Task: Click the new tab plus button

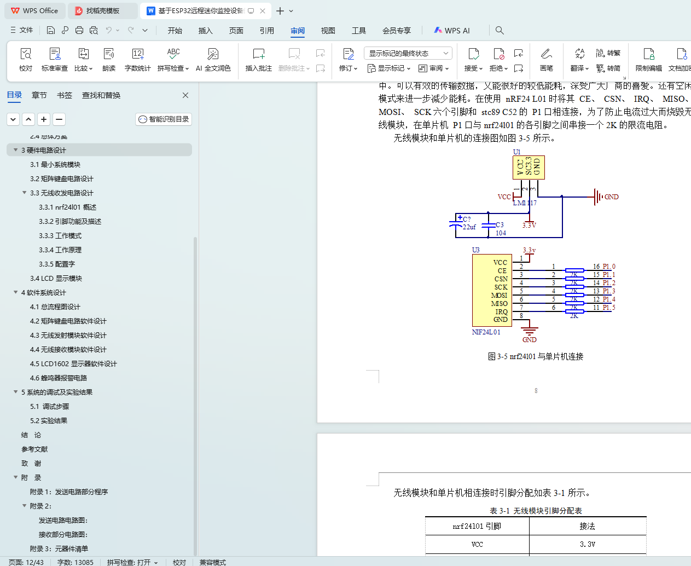Action: coord(280,11)
